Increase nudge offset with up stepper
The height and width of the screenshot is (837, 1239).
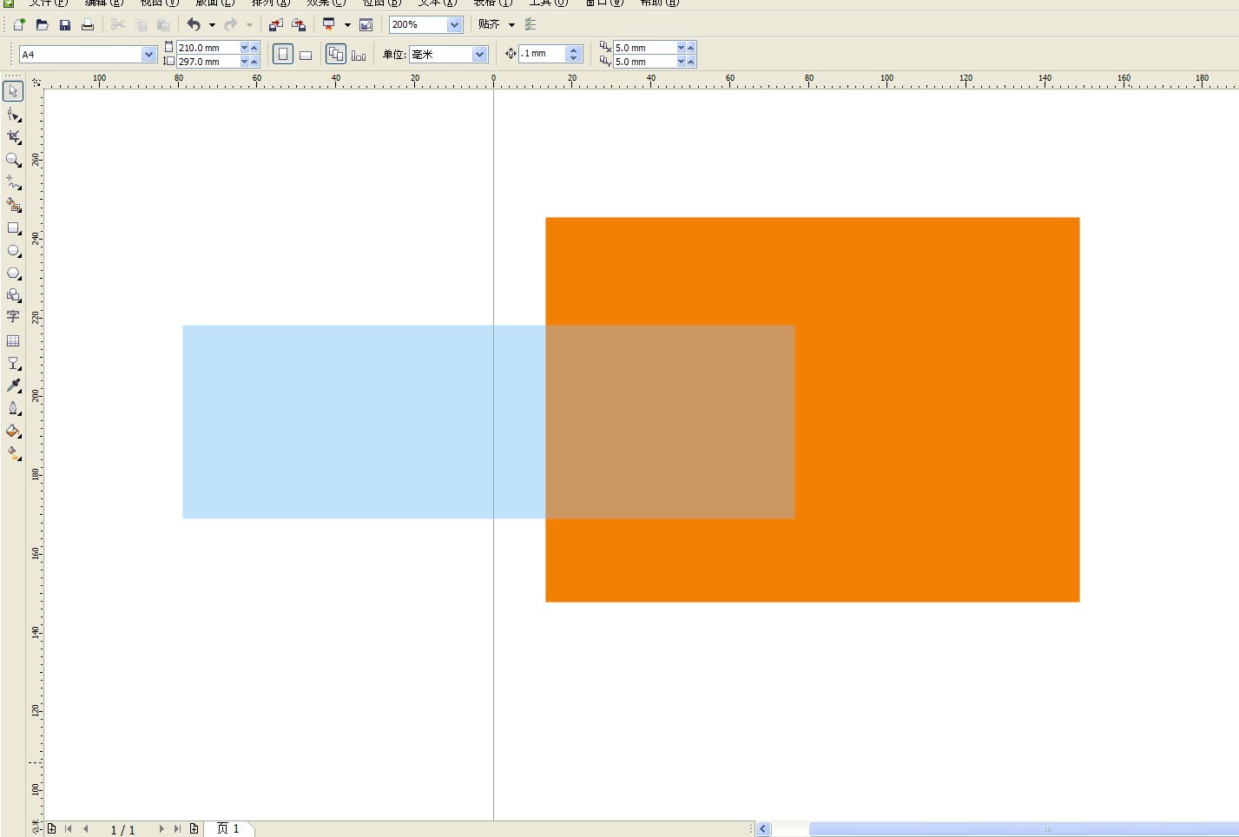[x=573, y=50]
